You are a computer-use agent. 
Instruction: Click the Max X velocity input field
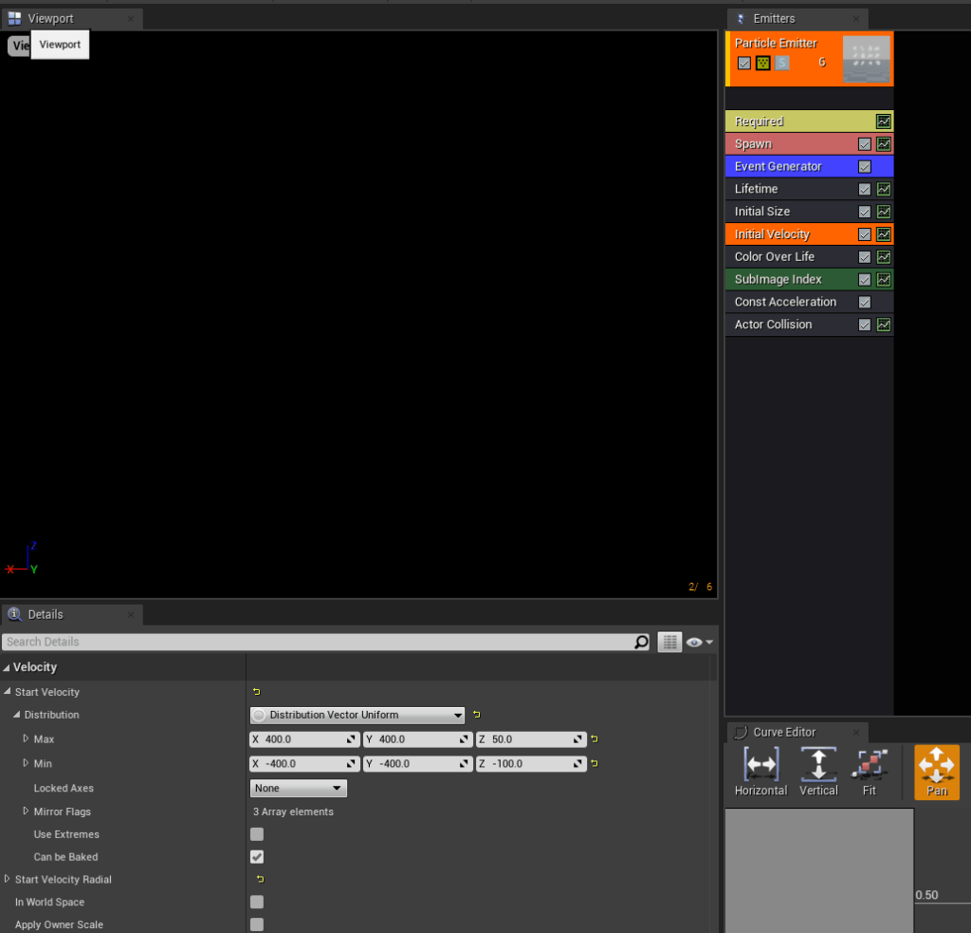click(x=303, y=739)
